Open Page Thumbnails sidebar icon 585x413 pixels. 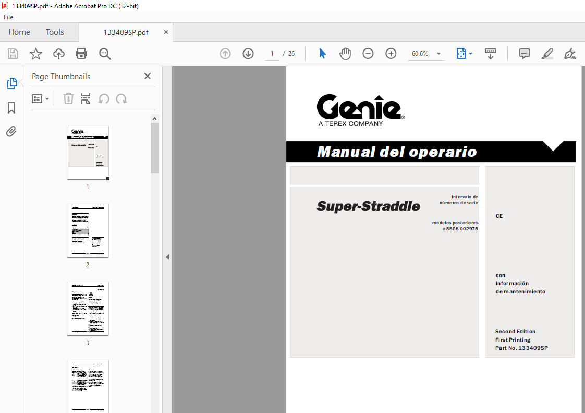[11, 83]
